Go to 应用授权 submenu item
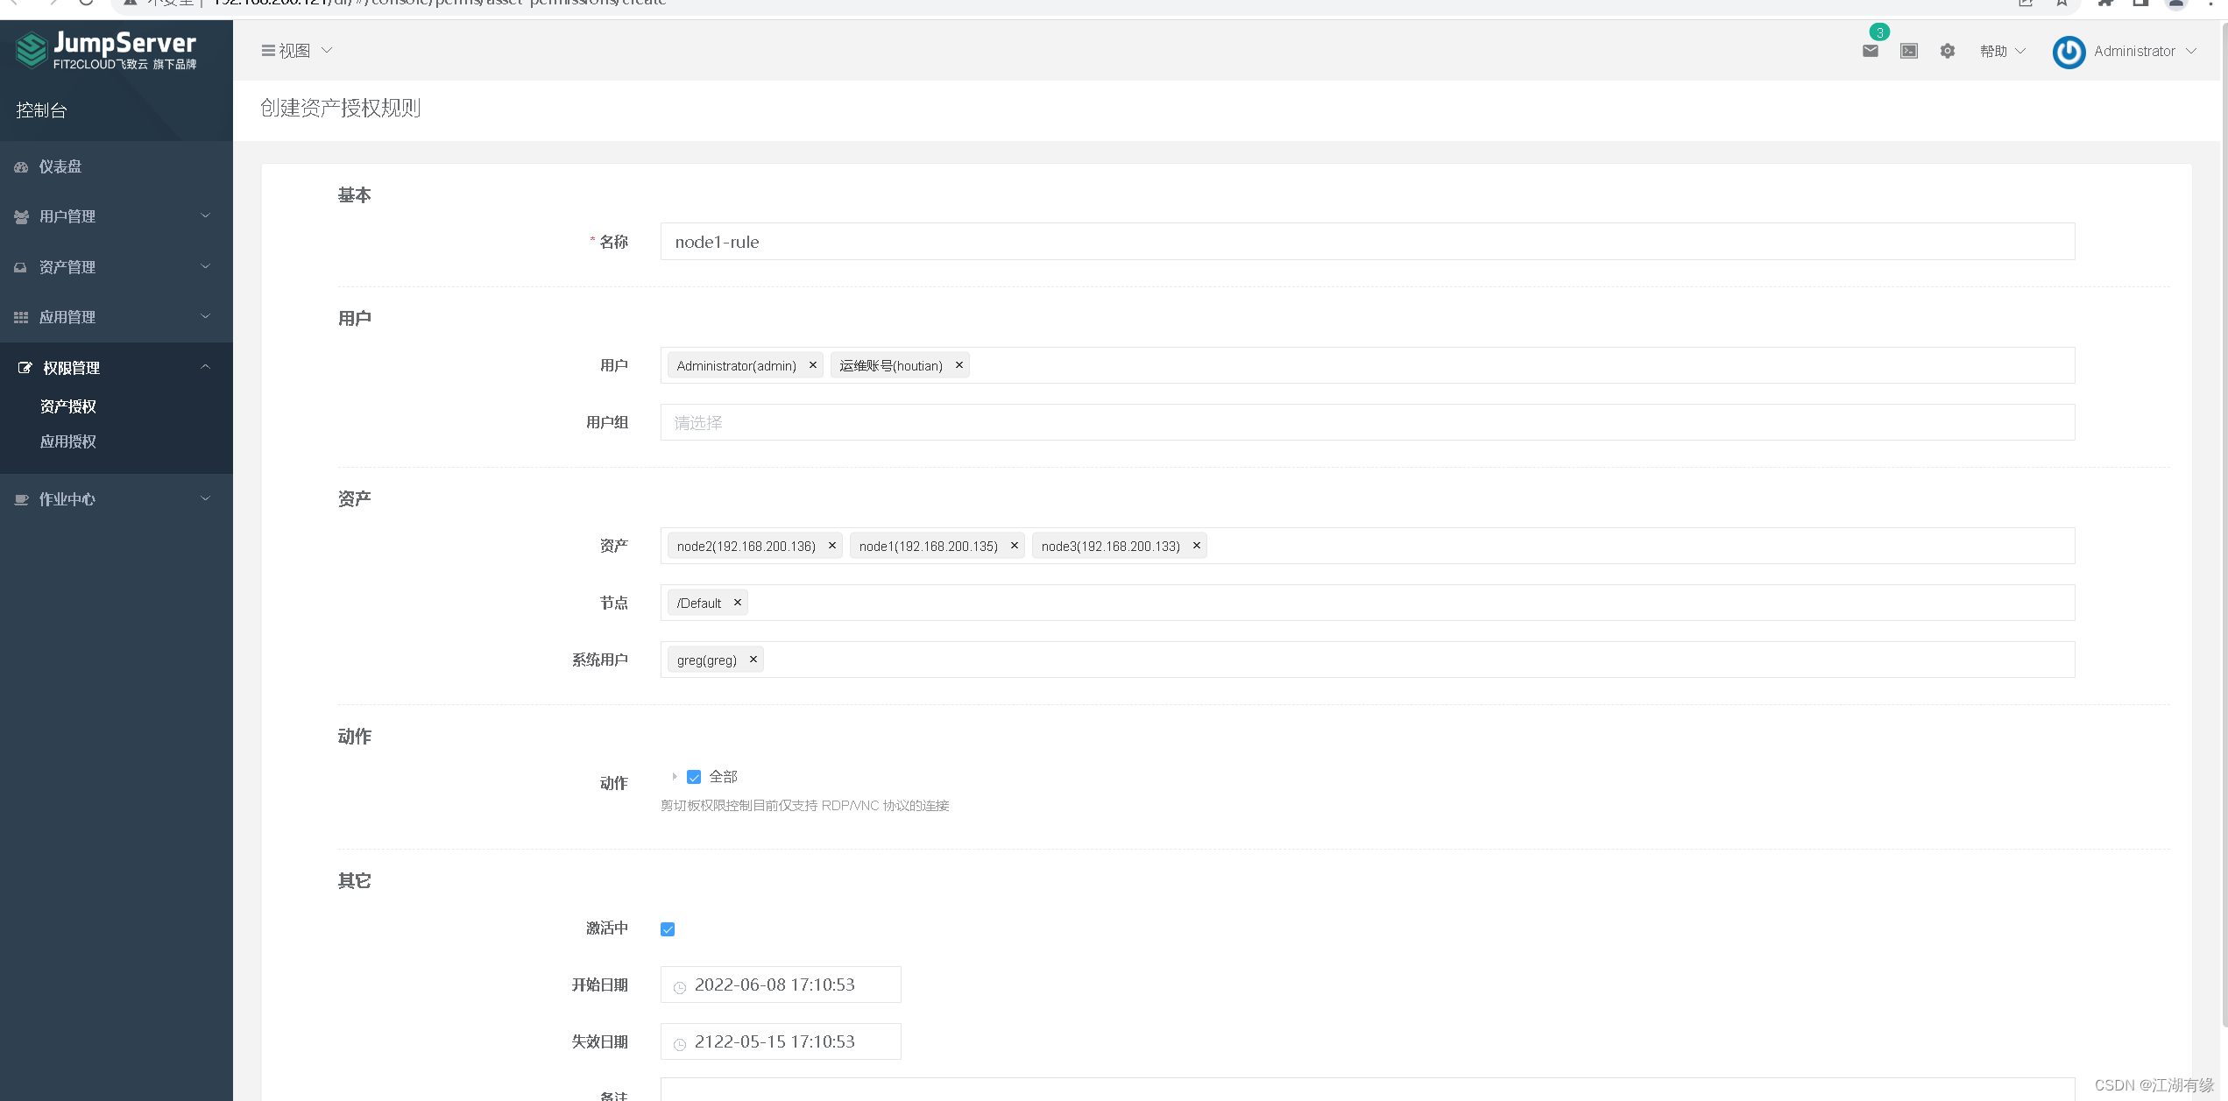The width and height of the screenshot is (2228, 1101). click(x=68, y=441)
